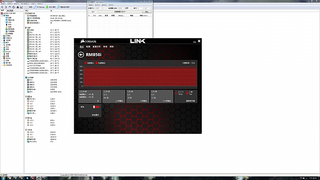This screenshot has height=180, width=320.
Task: Click the left start button in LinX
Action: tap(93, 12)
